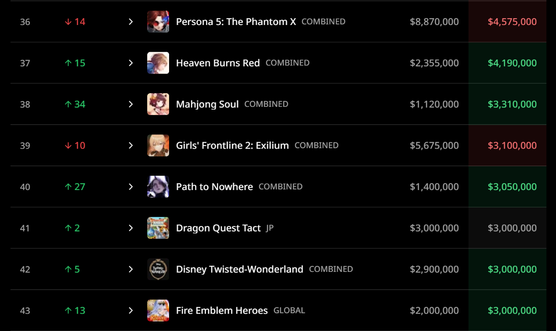The height and width of the screenshot is (331, 556).
Task: Click the $4,575,000 revenue cell
Action: [x=507, y=22]
